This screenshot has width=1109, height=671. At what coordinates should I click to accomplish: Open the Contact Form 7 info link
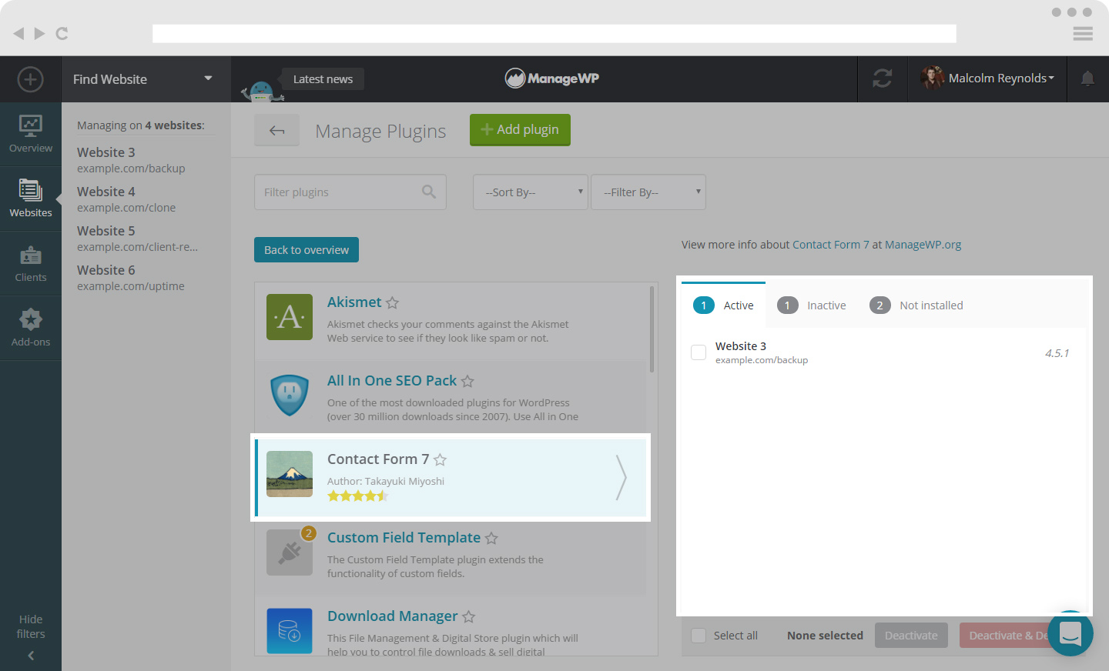[x=831, y=245]
